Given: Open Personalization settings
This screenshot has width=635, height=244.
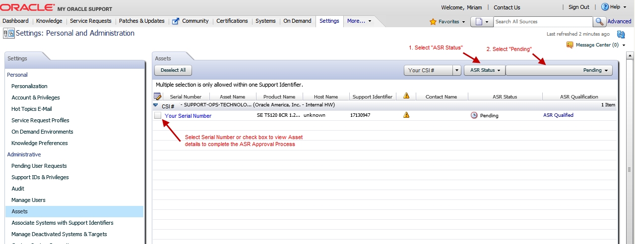Looking at the screenshot, I should [30, 86].
